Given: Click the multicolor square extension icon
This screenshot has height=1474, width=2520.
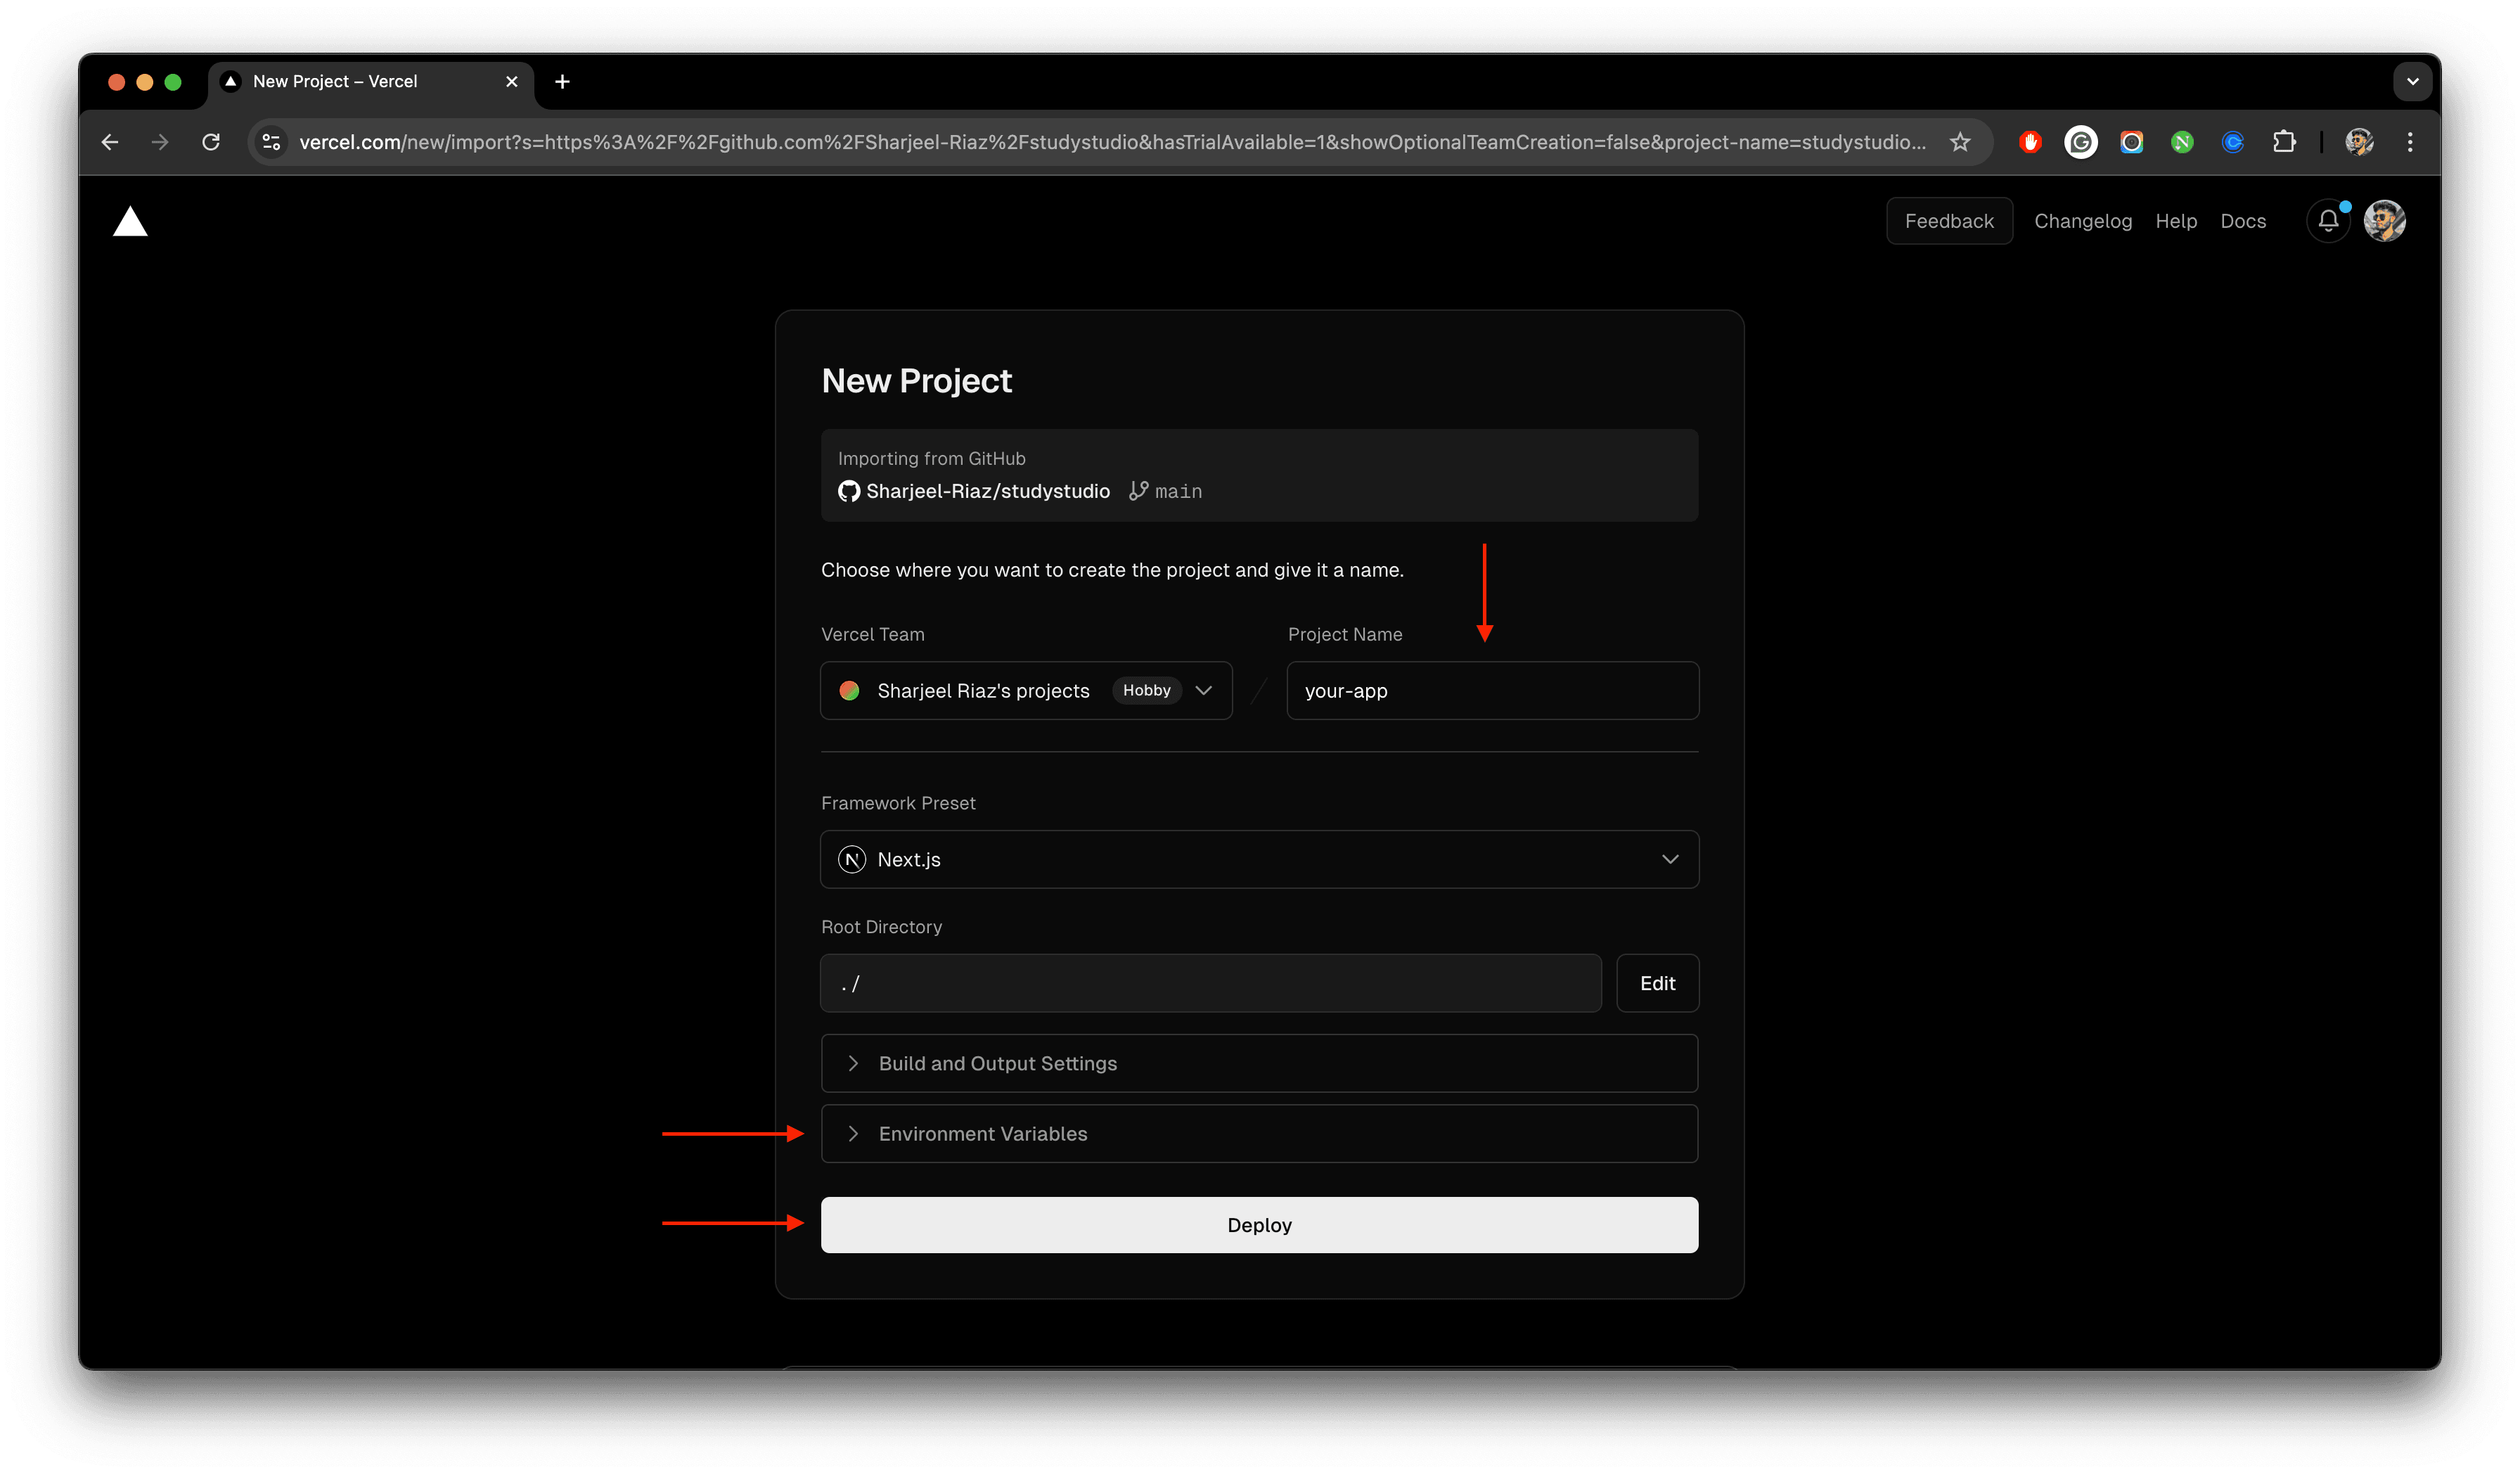Looking at the screenshot, I should [2132, 142].
